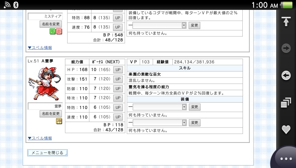The width and height of the screenshot is (296, 168).
Task: Click the A霊夢 character sprite
Action: (45, 83)
